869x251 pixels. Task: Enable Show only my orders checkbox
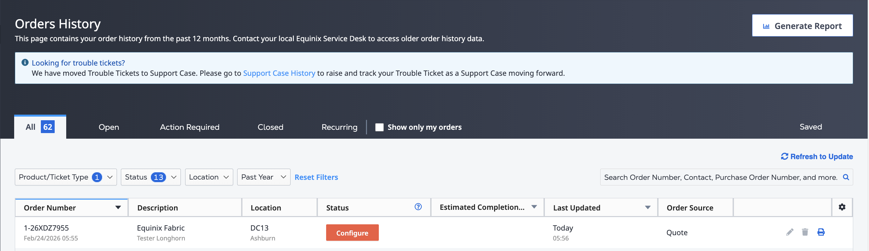click(379, 127)
